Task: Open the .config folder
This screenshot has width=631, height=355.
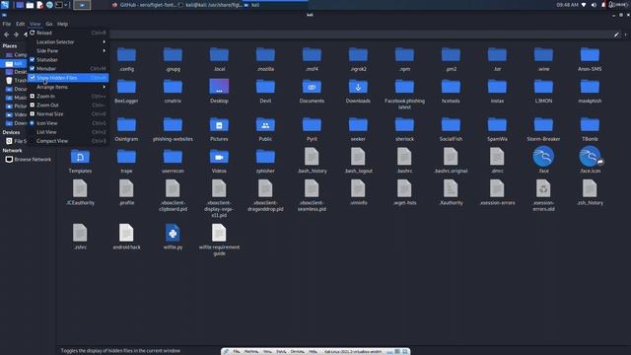Action: 126,59
